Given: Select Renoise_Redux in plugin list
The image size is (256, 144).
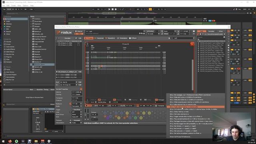Looking at the screenshot, I should 42,64.
